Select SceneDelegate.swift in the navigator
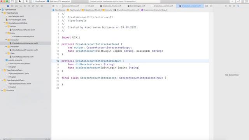The image size is (249, 140). pos(17,20)
